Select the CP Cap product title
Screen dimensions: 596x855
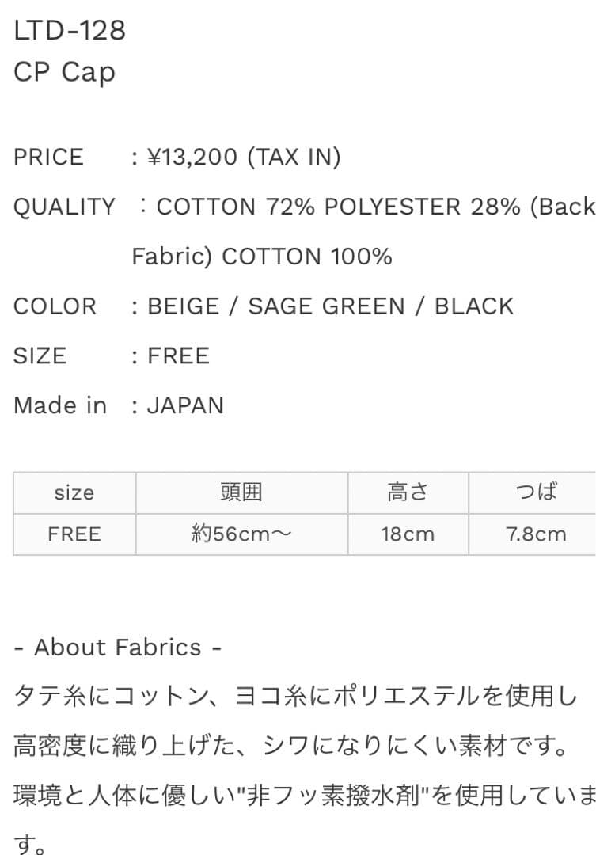(x=65, y=72)
